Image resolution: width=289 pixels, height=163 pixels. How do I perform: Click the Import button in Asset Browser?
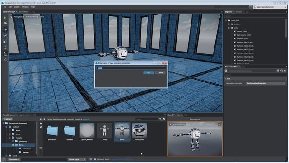click(x=8, y=119)
